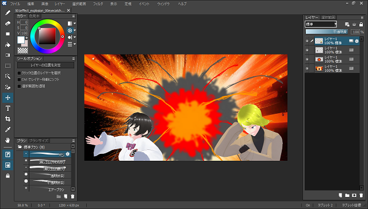368x209 pixels.
Task: Close the 50seffect_explosion document tab
Action: (x=68, y=10)
